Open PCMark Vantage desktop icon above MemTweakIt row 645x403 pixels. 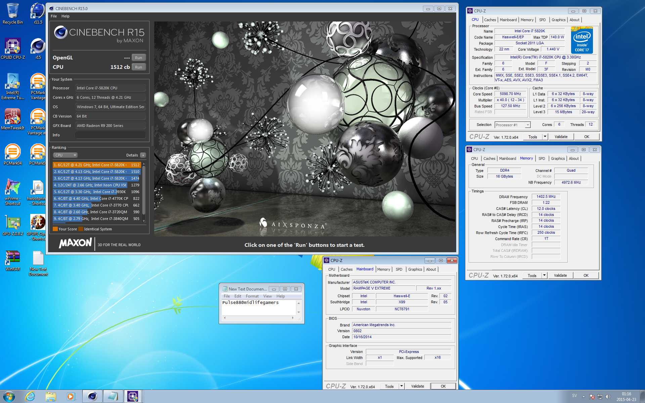(x=38, y=87)
